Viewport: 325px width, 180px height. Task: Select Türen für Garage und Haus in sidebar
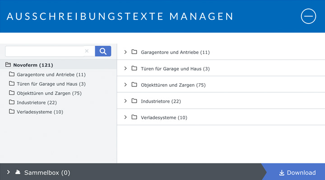(x=51, y=84)
